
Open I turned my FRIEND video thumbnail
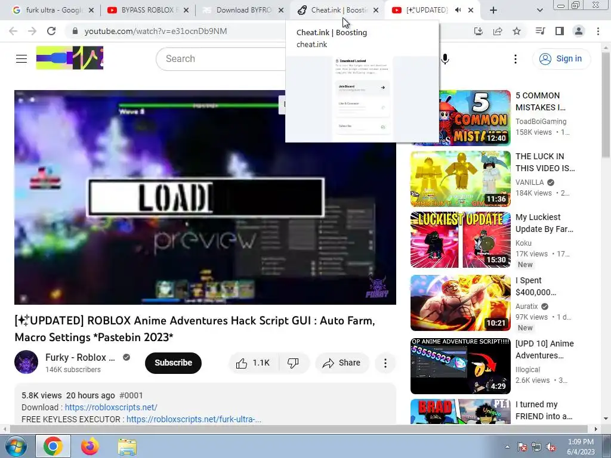(x=460, y=411)
